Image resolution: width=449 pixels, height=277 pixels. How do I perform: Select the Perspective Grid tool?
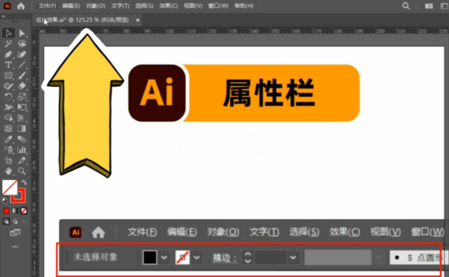(22, 118)
